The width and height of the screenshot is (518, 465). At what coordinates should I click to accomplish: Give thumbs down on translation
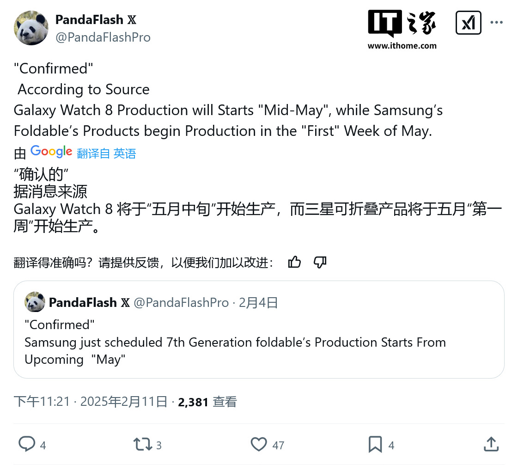tap(320, 263)
